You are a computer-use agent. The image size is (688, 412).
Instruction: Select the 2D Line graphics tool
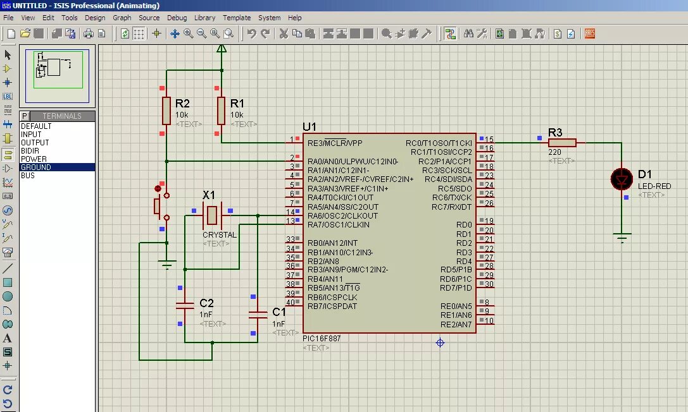pyautogui.click(x=8, y=268)
